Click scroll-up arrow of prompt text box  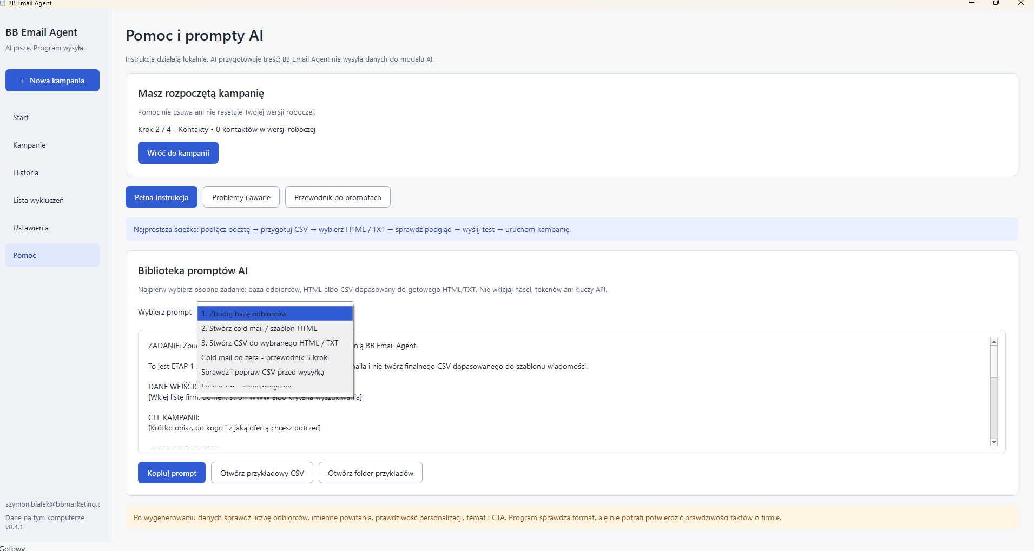coord(994,342)
